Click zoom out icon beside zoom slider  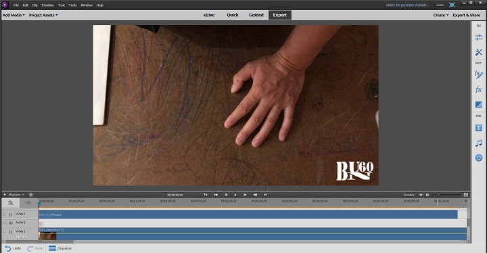click(x=427, y=195)
